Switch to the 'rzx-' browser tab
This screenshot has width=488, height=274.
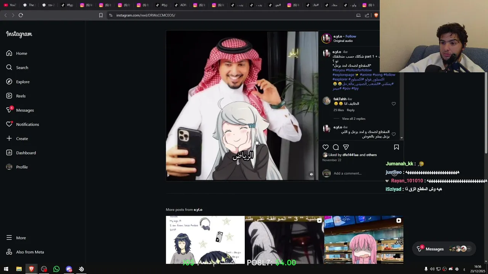(48, 5)
